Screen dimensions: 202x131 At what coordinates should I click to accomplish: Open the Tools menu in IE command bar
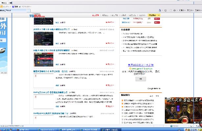pos(198,10)
